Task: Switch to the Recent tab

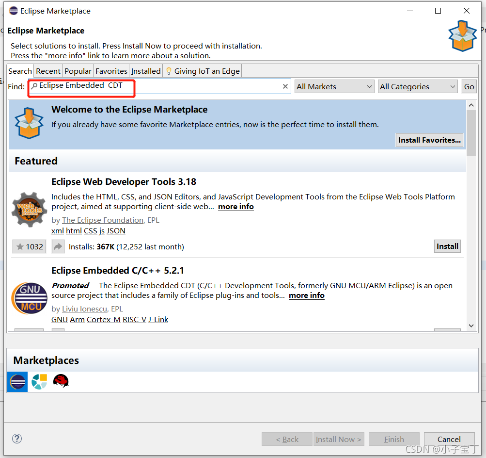Action: pos(48,71)
